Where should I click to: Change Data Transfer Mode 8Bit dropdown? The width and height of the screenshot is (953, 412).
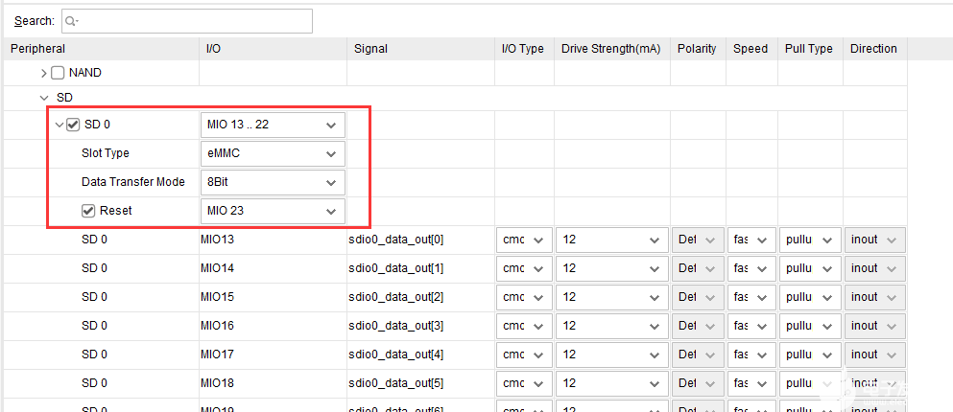click(x=273, y=182)
